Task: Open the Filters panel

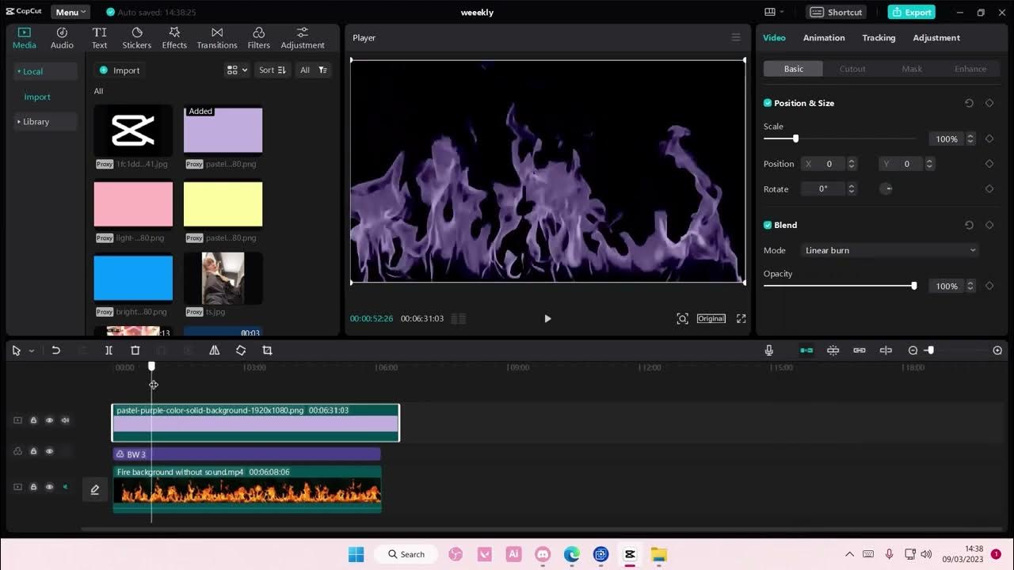Action: click(258, 37)
